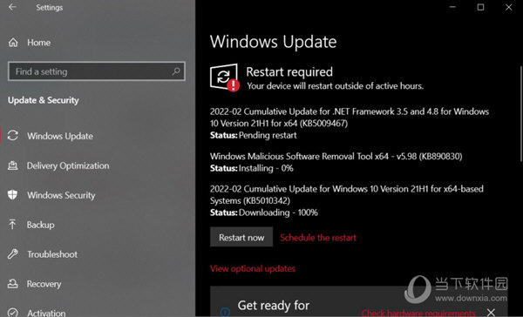The height and width of the screenshot is (317, 523).
Task: Dismiss the Get ready for banner
Action: [491, 313]
